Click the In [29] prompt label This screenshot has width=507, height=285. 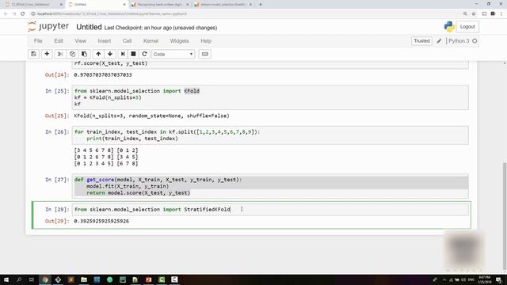(57, 209)
